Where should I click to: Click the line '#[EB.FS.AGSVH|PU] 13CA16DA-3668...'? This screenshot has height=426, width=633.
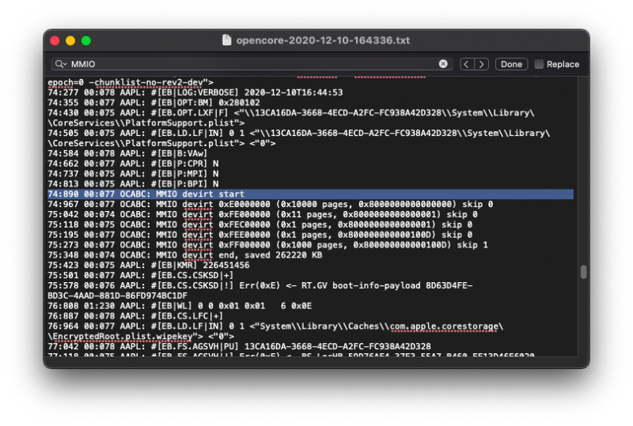(239, 346)
